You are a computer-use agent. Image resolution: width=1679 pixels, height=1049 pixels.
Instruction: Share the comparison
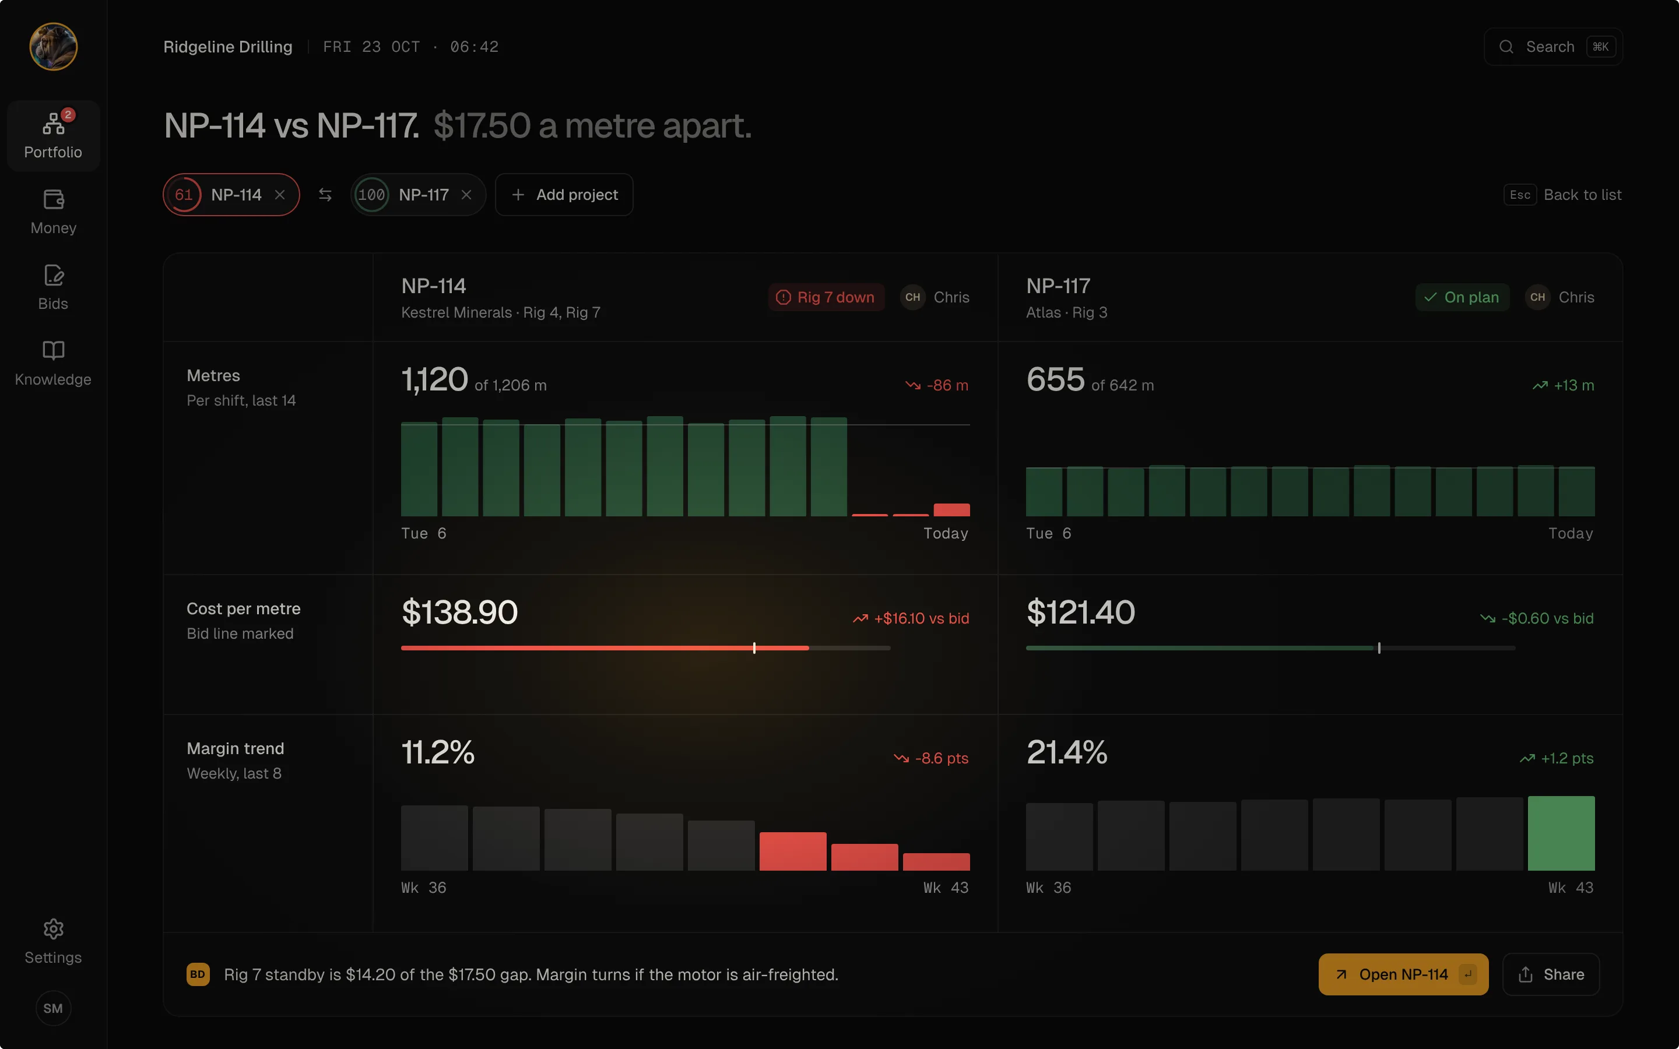click(1551, 974)
